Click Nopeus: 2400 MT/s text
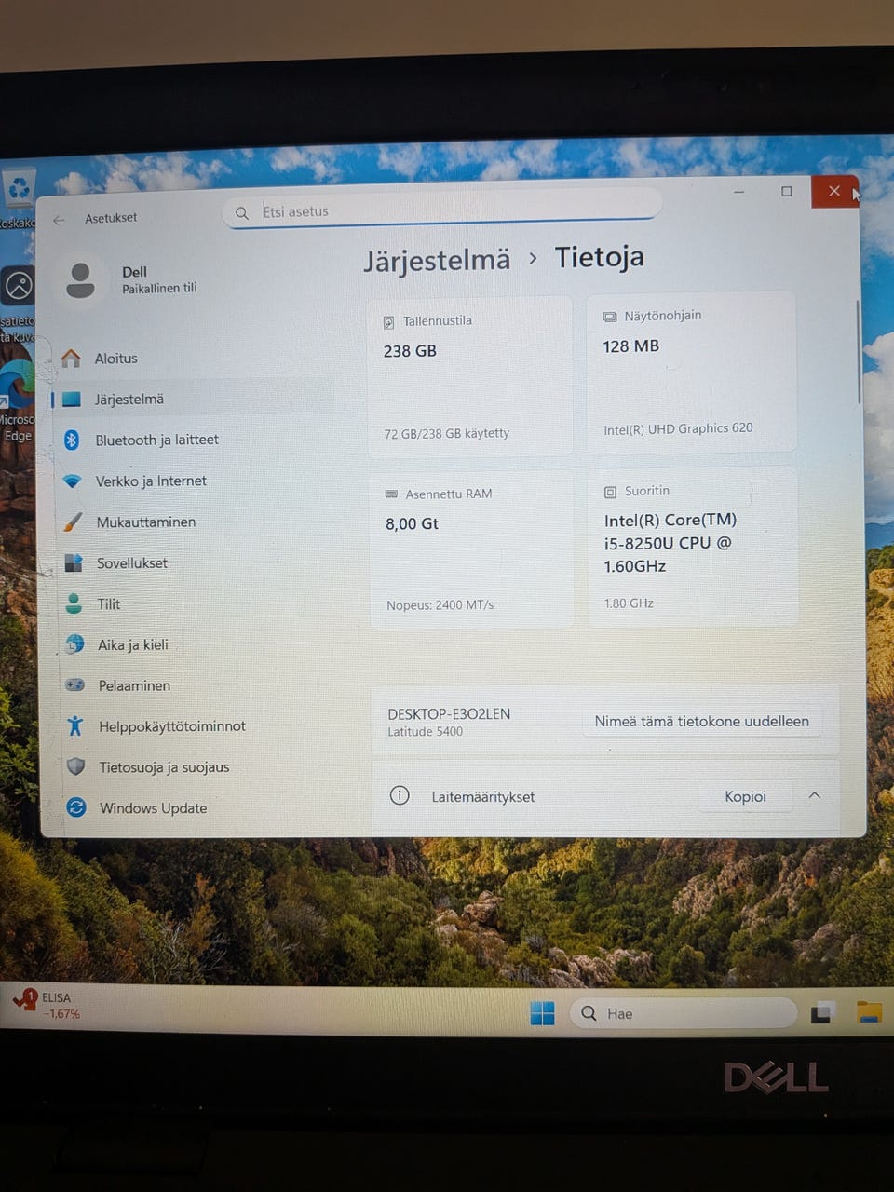This screenshot has height=1192, width=894. pos(440,605)
